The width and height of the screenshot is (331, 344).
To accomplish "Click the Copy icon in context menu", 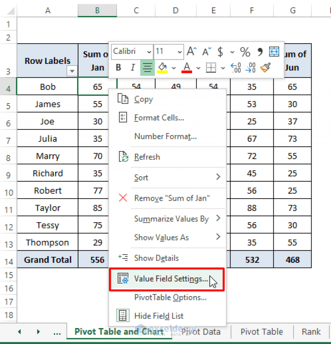I will click(123, 98).
